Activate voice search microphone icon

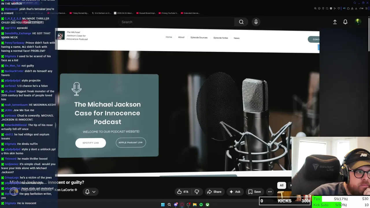click(x=256, y=22)
